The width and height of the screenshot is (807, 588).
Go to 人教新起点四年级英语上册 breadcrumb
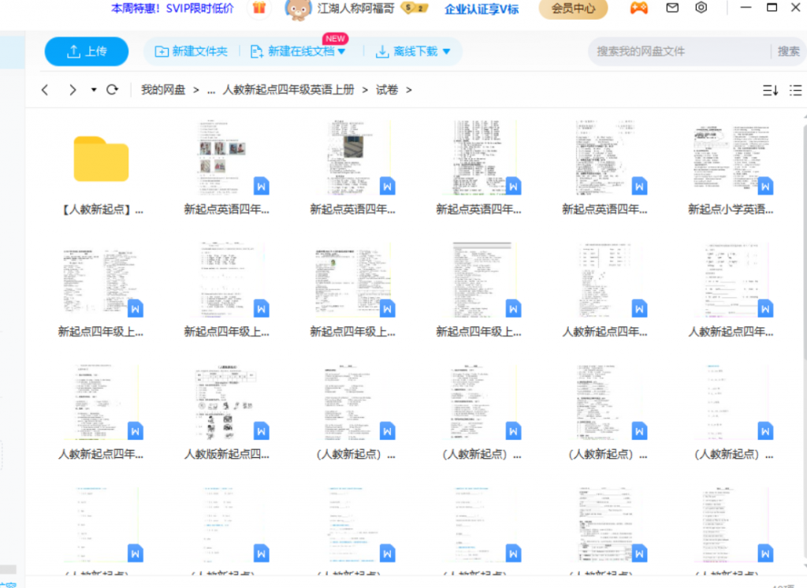288,90
